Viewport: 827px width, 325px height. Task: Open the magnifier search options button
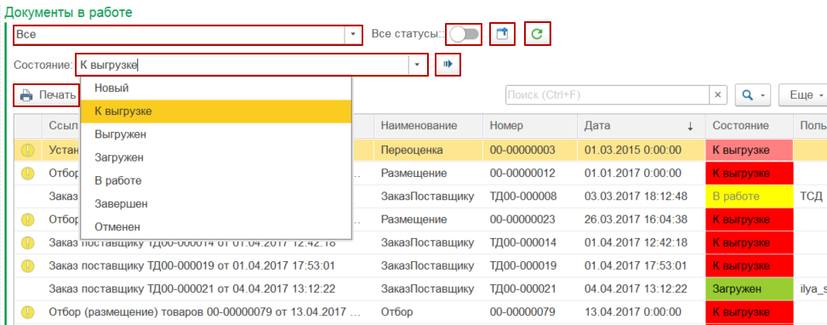click(x=753, y=95)
